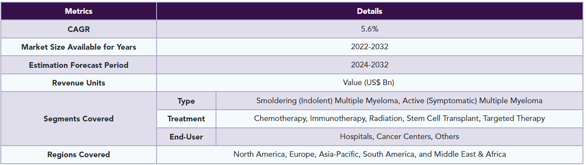Click the Chemotherapy, Immunotherapy treatment list
The height and width of the screenshot is (165, 586).
click(x=399, y=119)
